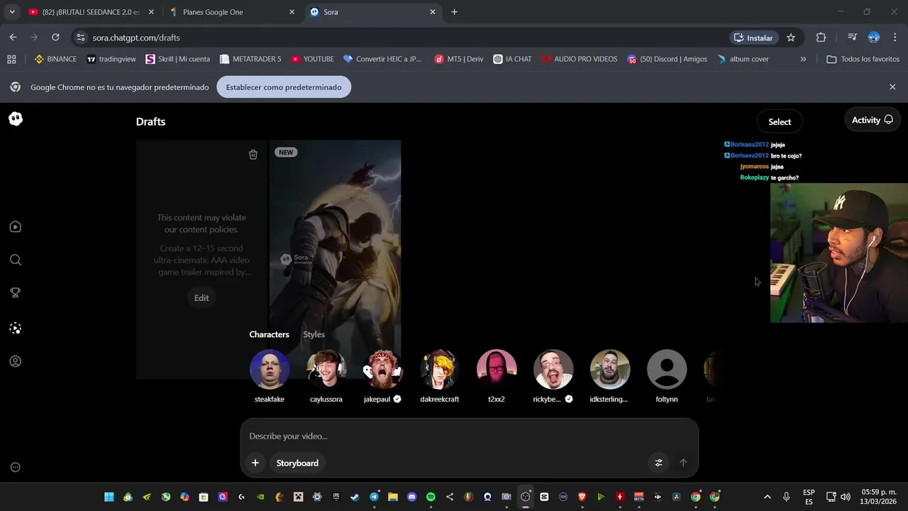908x511 pixels.
Task: Open the Sora home logo
Action: [16, 119]
